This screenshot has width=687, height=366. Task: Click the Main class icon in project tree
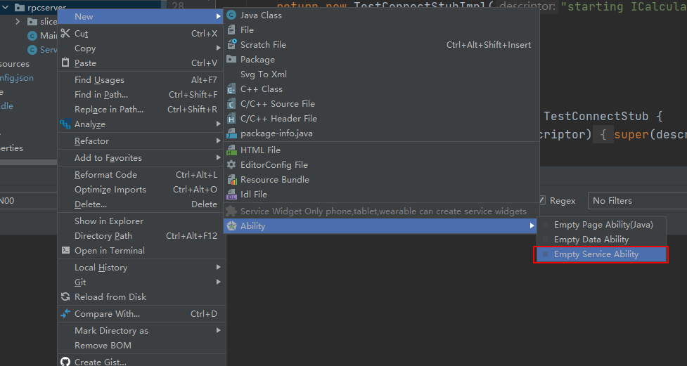click(x=32, y=35)
